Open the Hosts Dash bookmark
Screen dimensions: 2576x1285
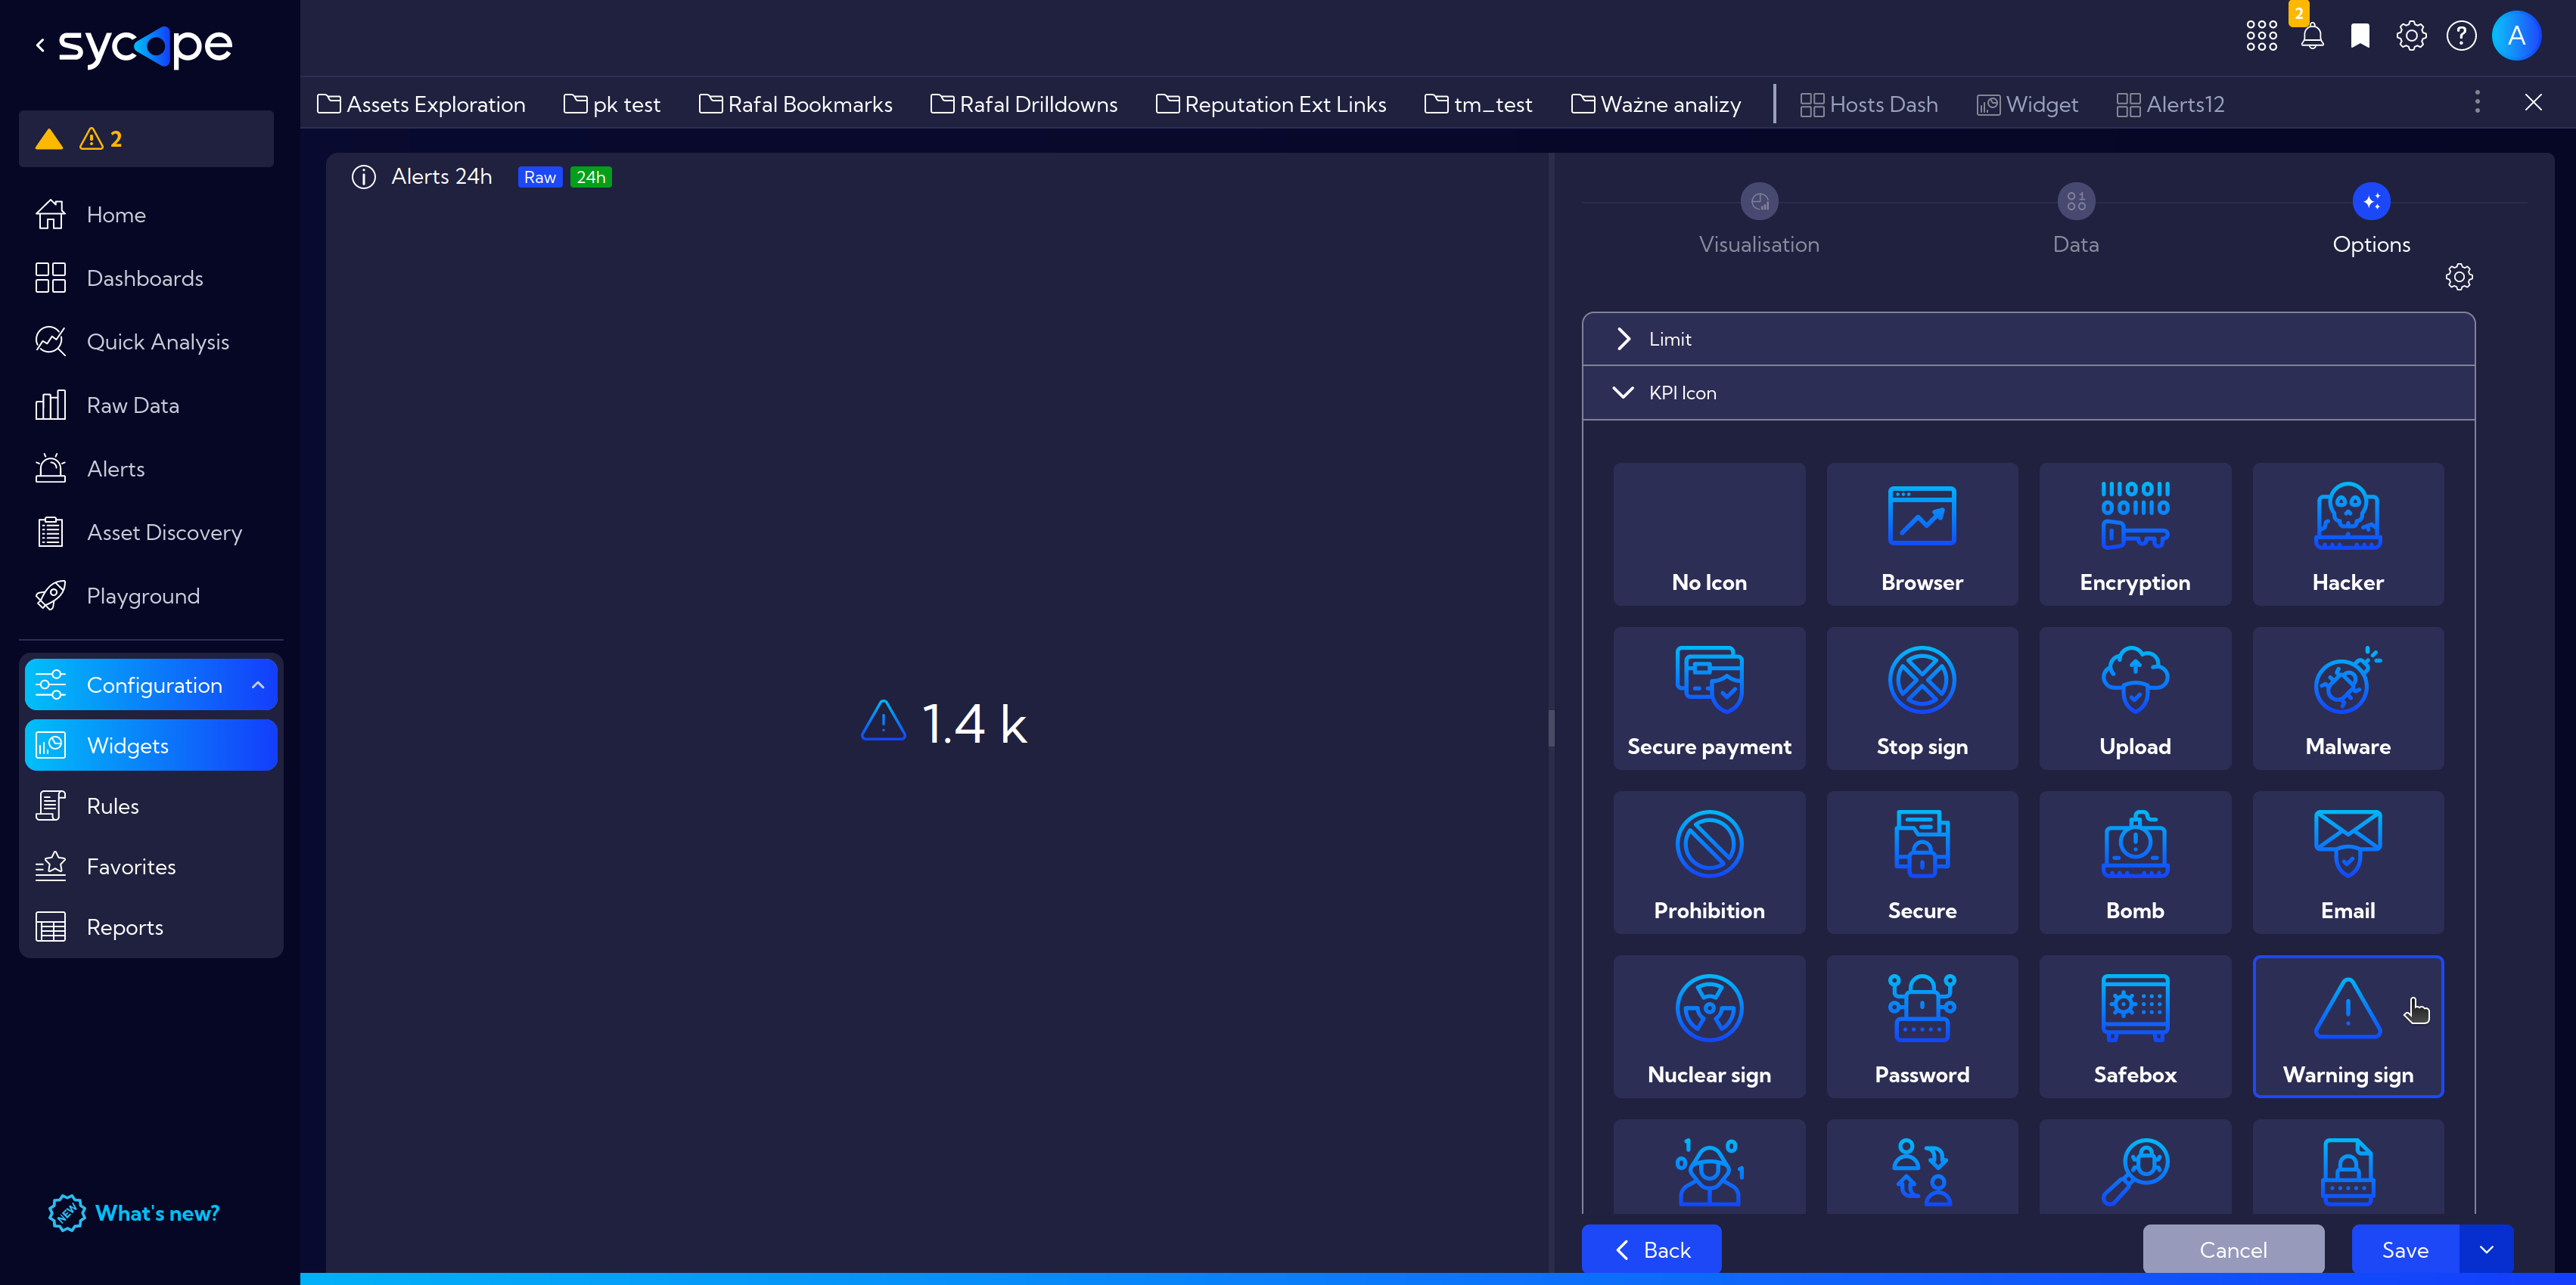point(1868,104)
